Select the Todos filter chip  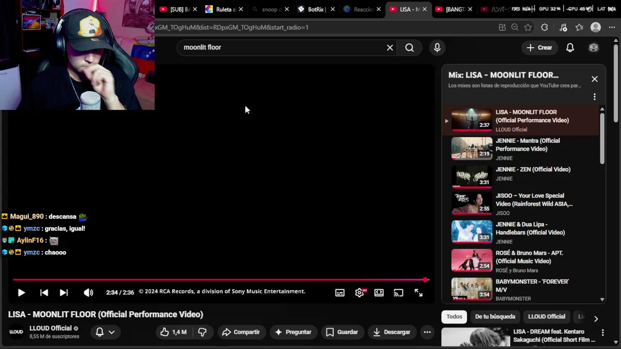click(x=454, y=317)
